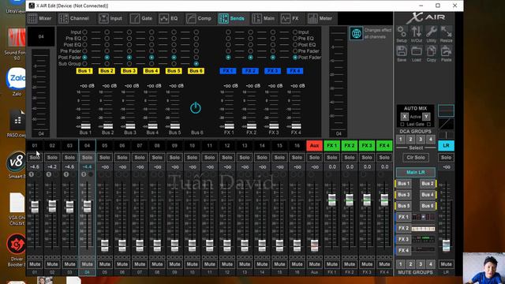Click the Copy icon
505x284 pixels.
432,54
